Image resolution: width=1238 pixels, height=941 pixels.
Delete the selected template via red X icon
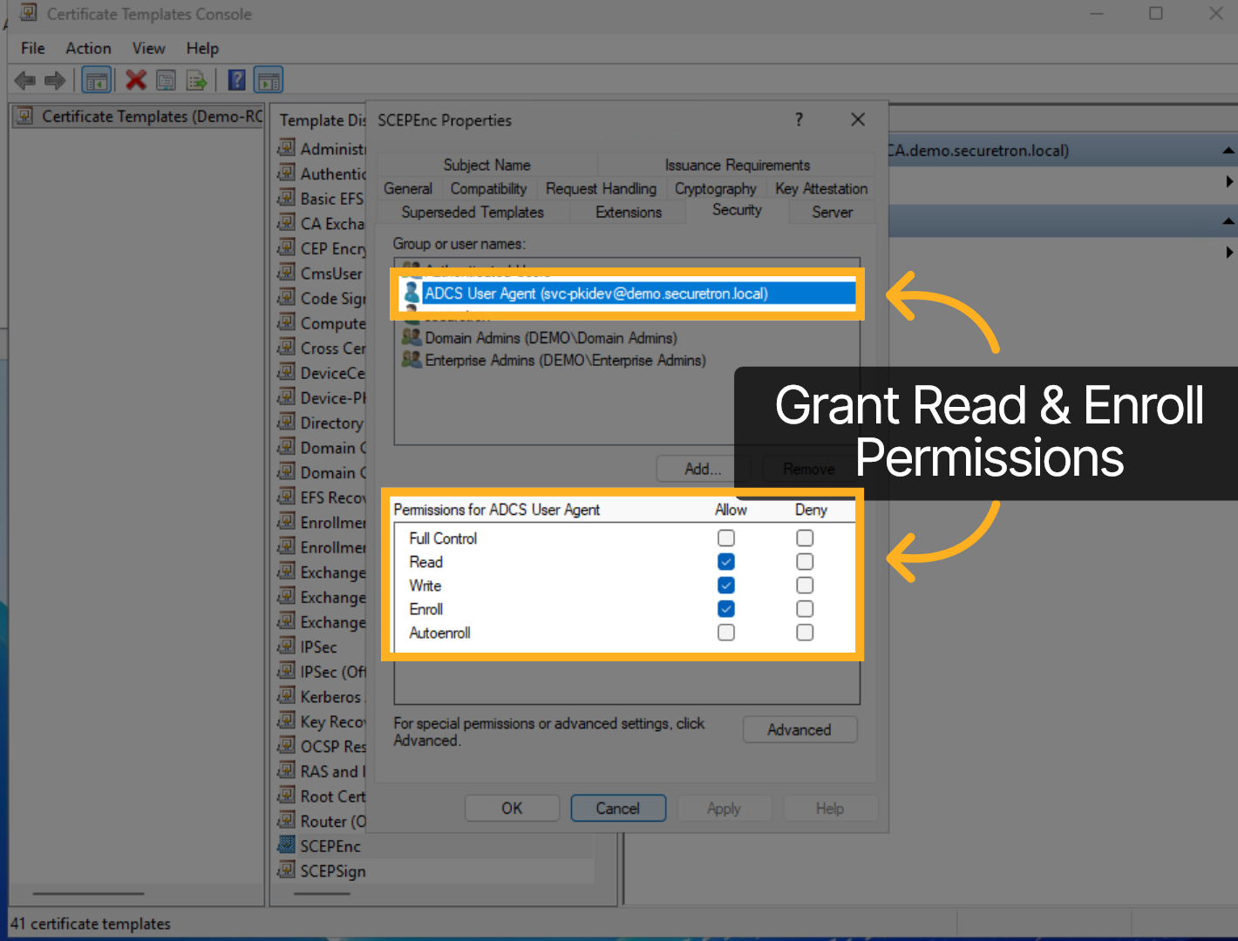pyautogui.click(x=136, y=79)
